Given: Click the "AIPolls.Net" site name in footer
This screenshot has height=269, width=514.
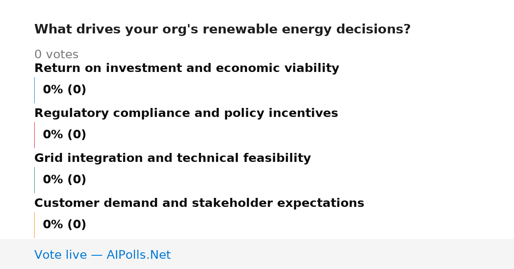Looking at the screenshot, I should pos(139,255).
